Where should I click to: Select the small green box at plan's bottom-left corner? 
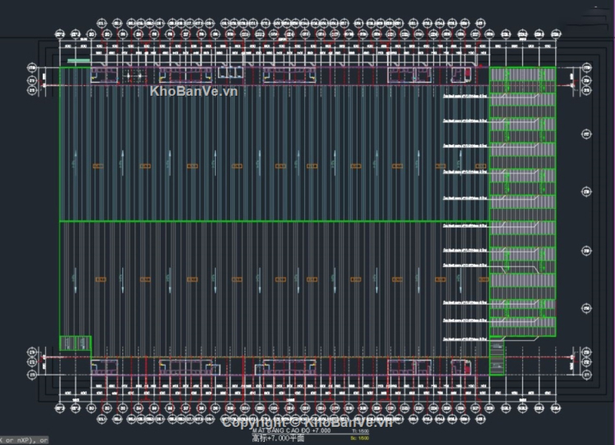click(x=75, y=343)
